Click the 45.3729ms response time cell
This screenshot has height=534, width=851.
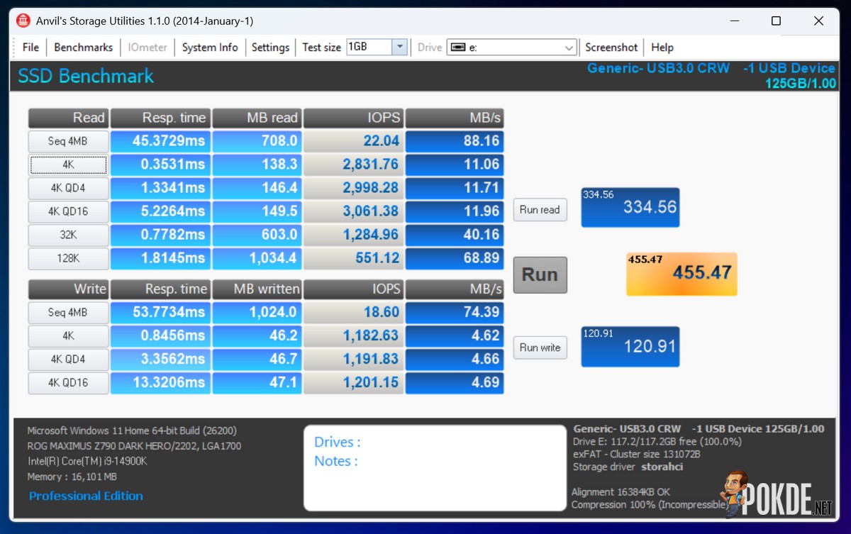click(x=160, y=141)
